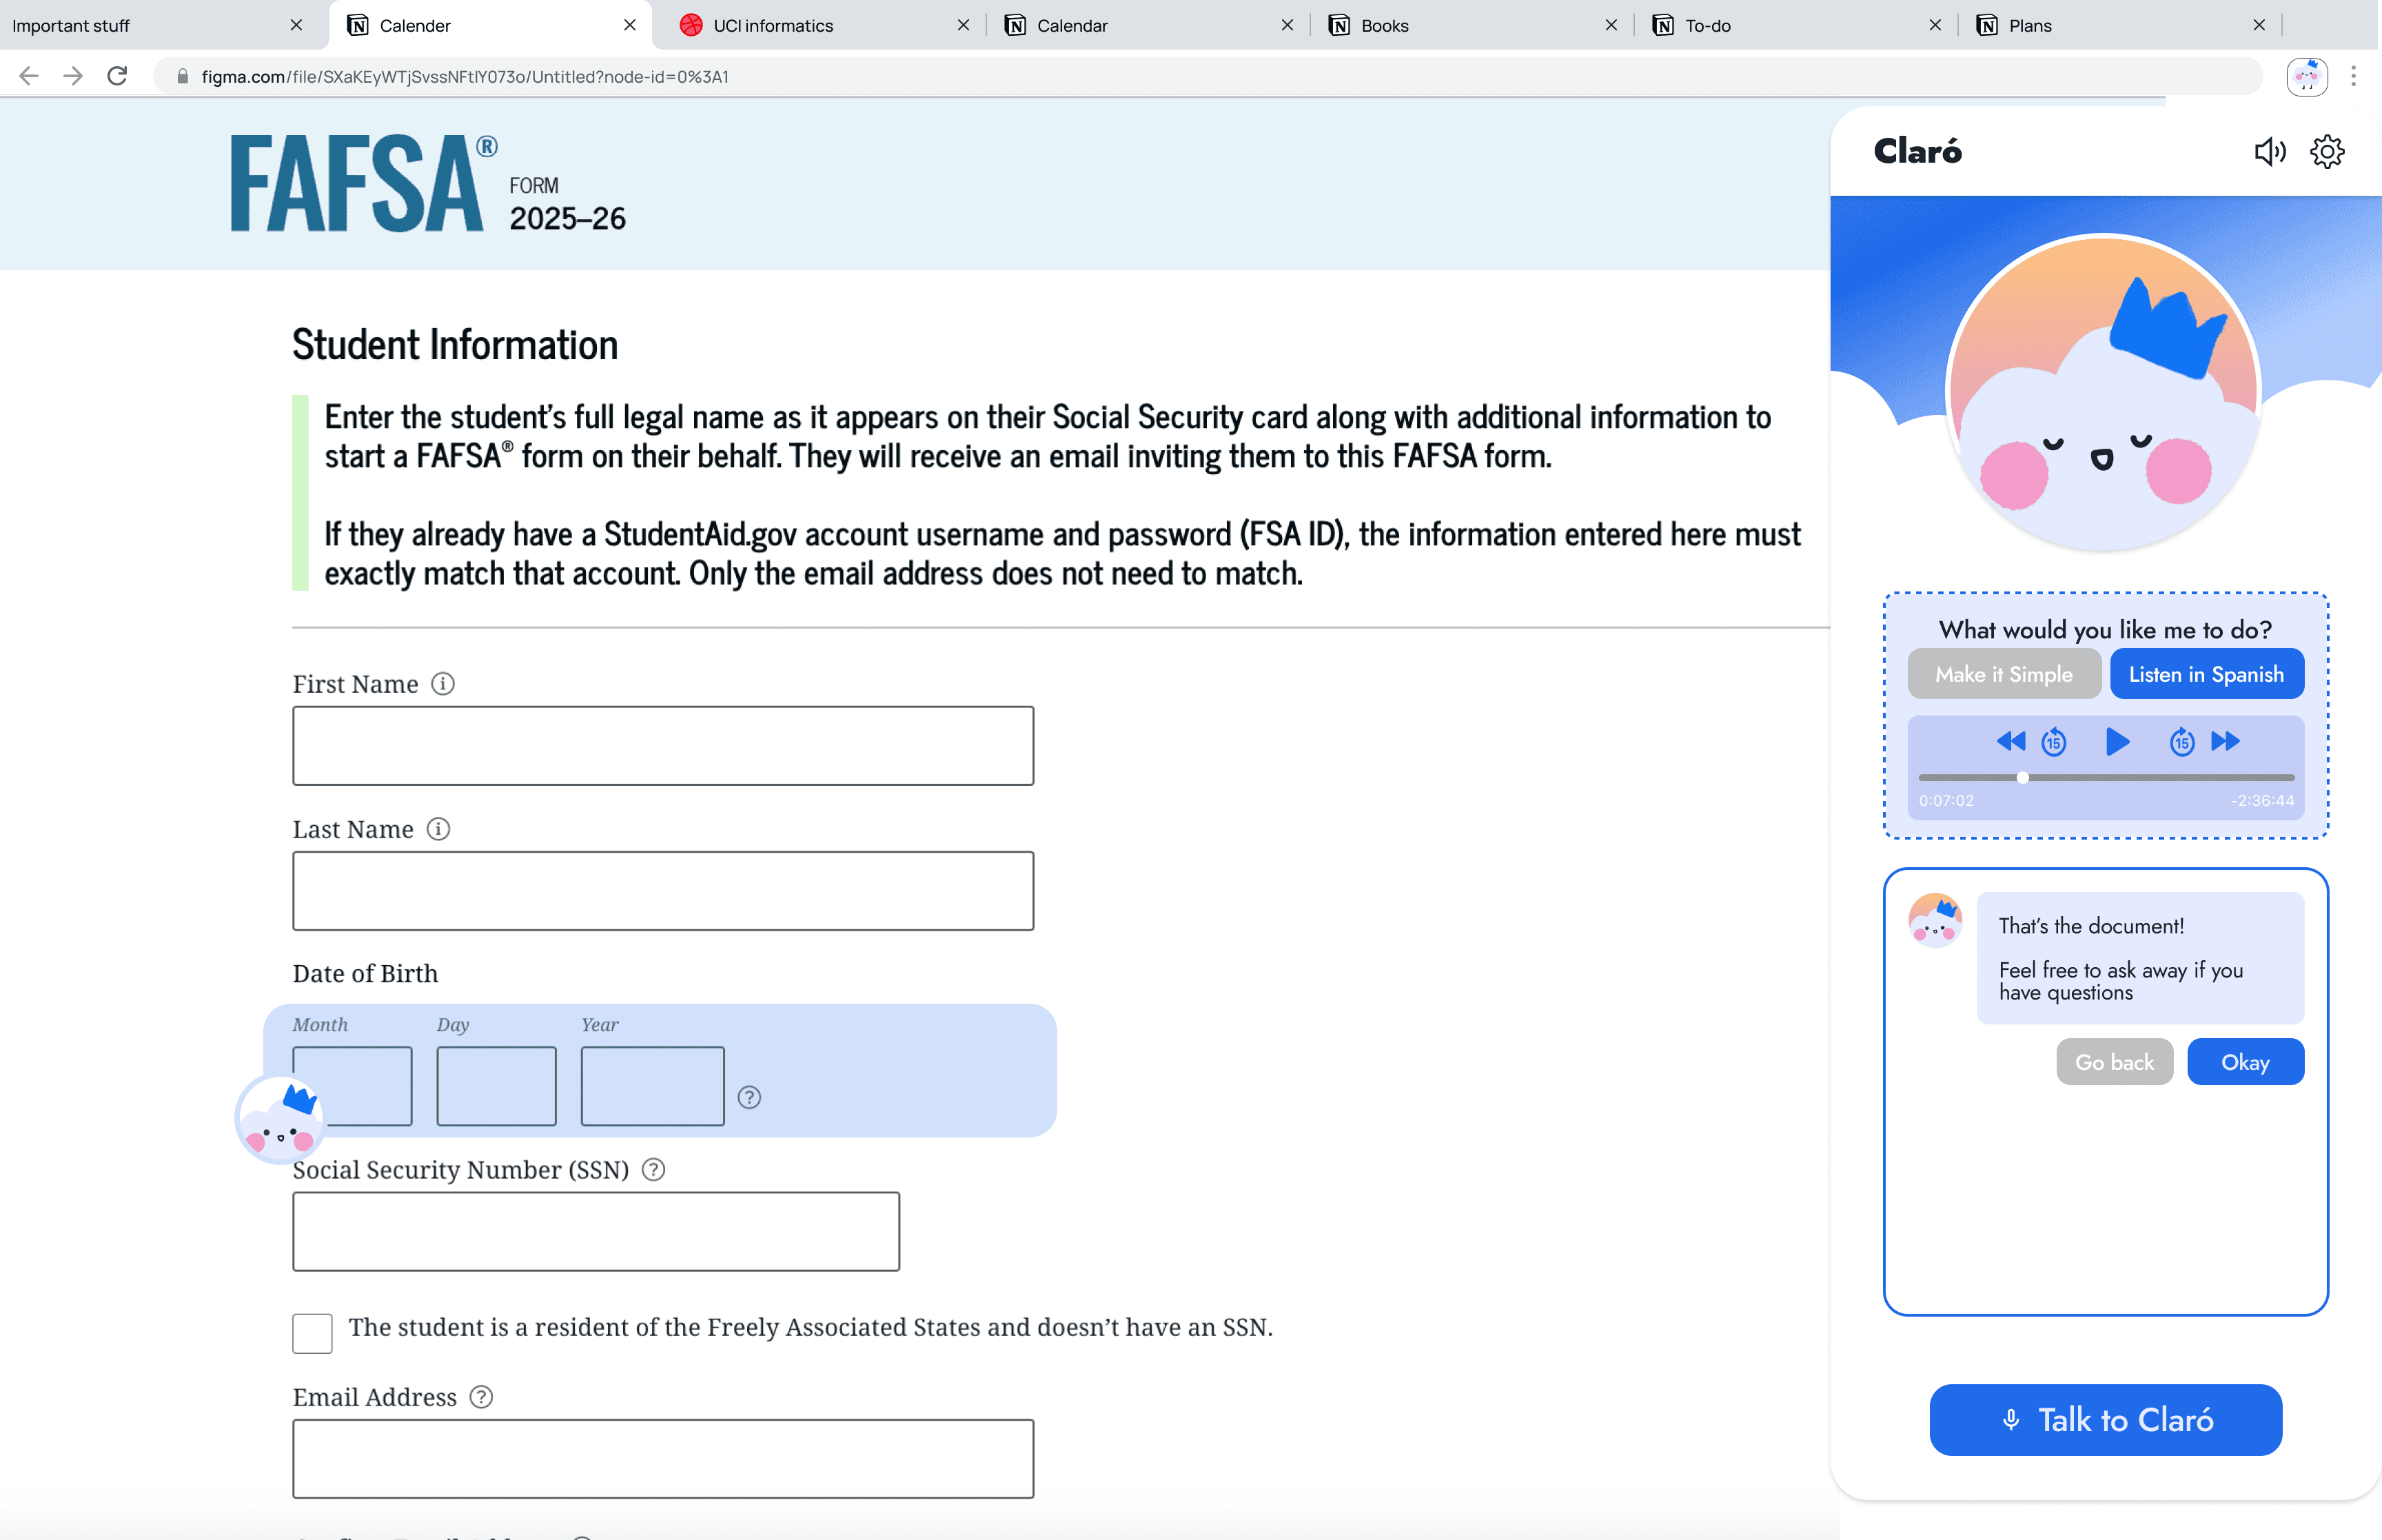Click the rewind double-arrow audio button
Image resolution: width=2382 pixels, height=1540 pixels.
[x=2010, y=741]
